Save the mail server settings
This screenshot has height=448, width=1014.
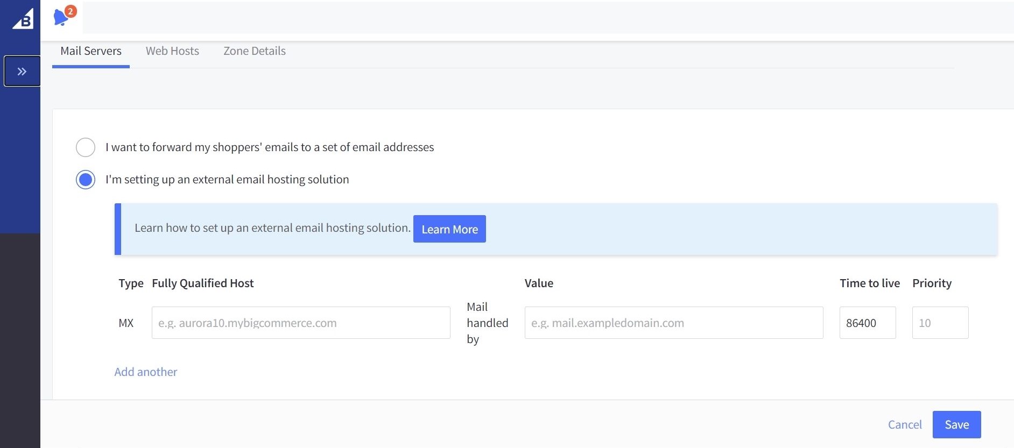click(x=956, y=425)
